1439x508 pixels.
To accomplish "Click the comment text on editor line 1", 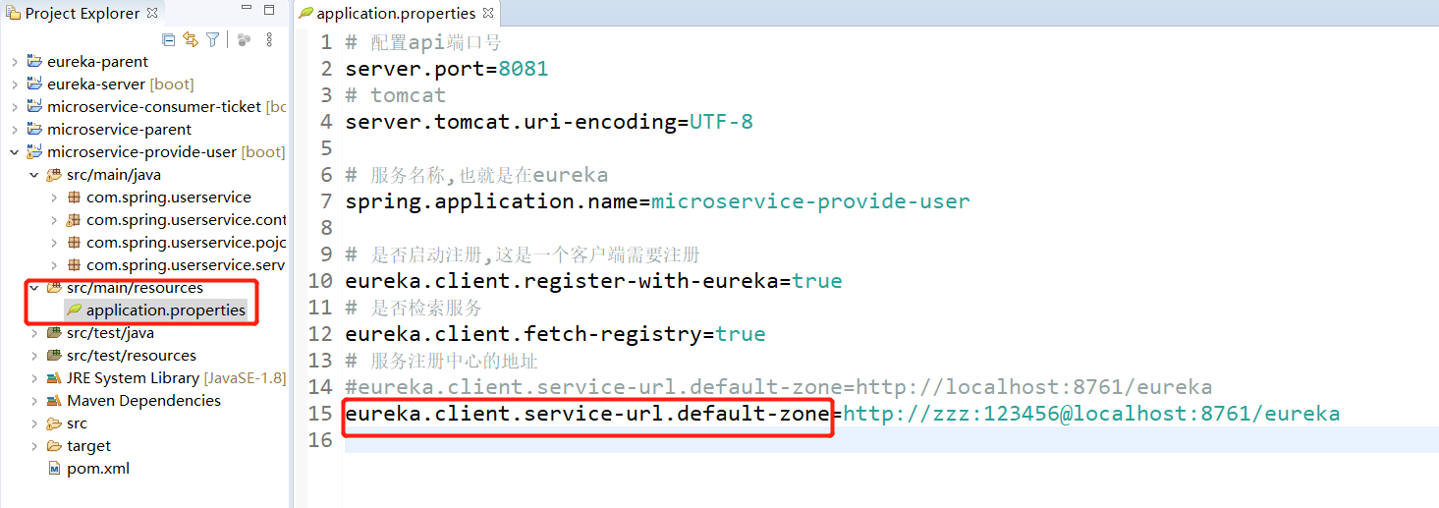I will click(x=423, y=42).
